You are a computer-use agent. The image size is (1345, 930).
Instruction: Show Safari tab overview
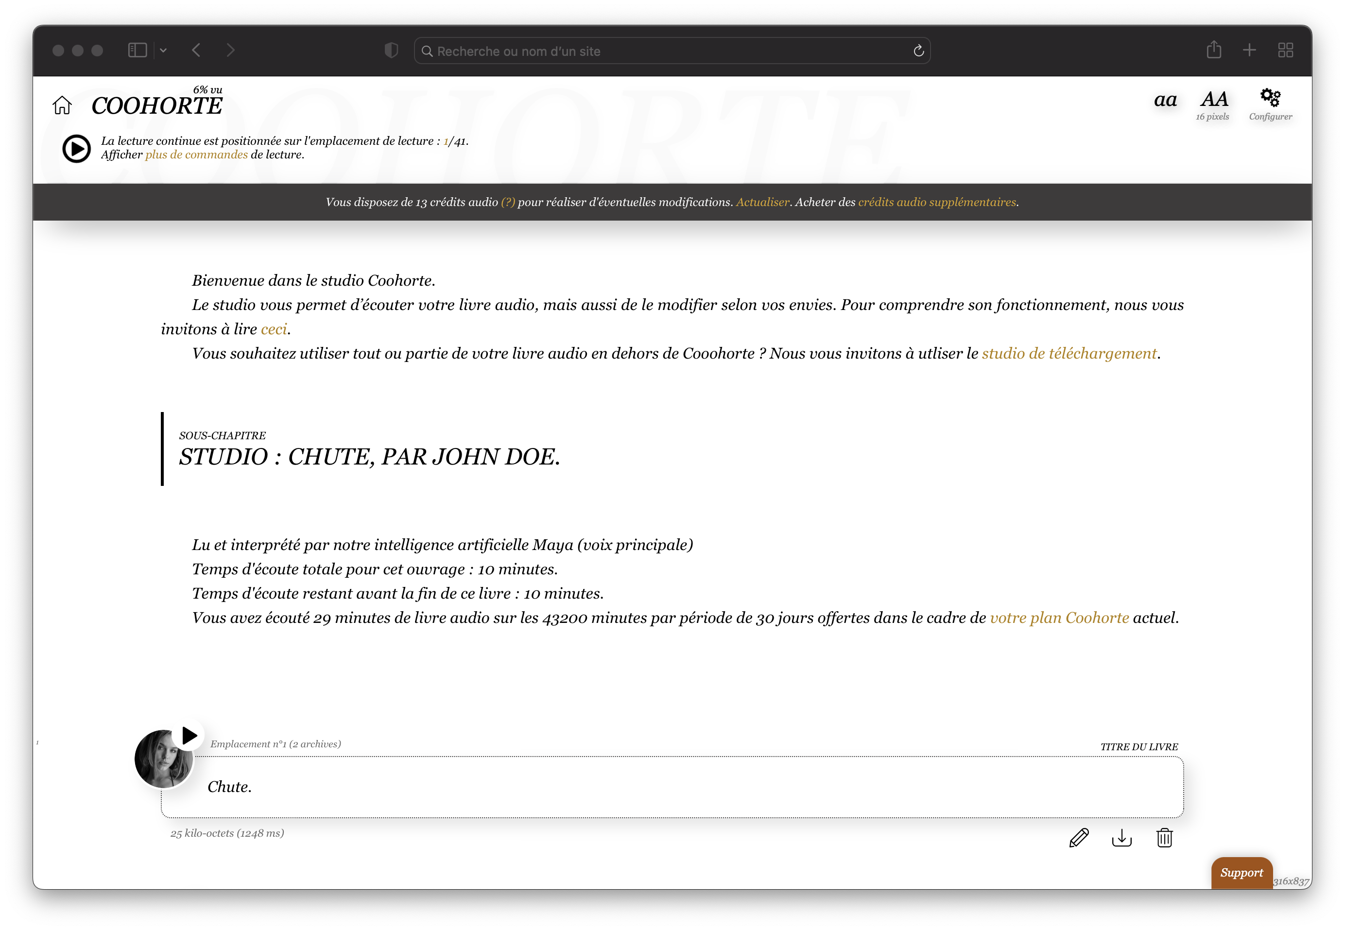click(1285, 51)
